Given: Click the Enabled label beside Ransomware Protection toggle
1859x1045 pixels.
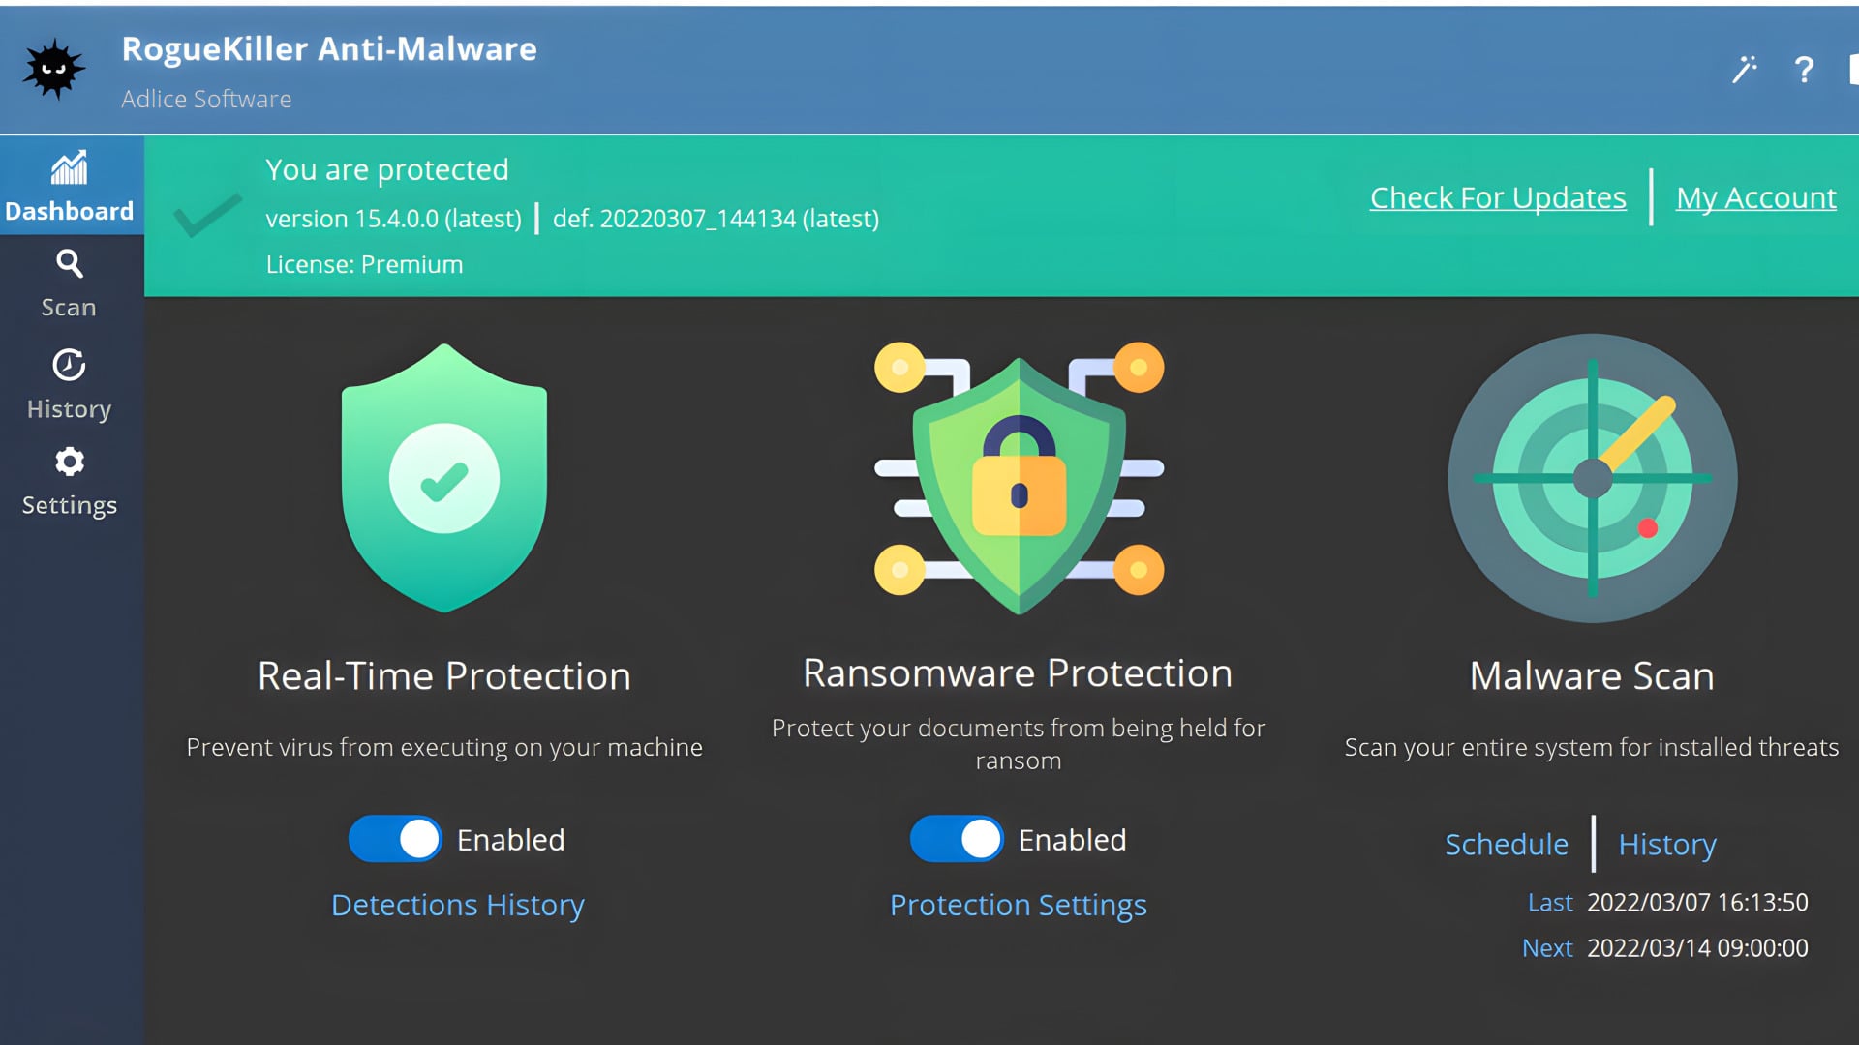Looking at the screenshot, I should (1072, 840).
